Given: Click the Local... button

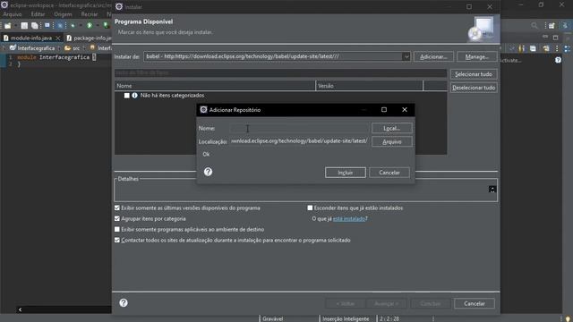Looking at the screenshot, I should (x=392, y=128).
